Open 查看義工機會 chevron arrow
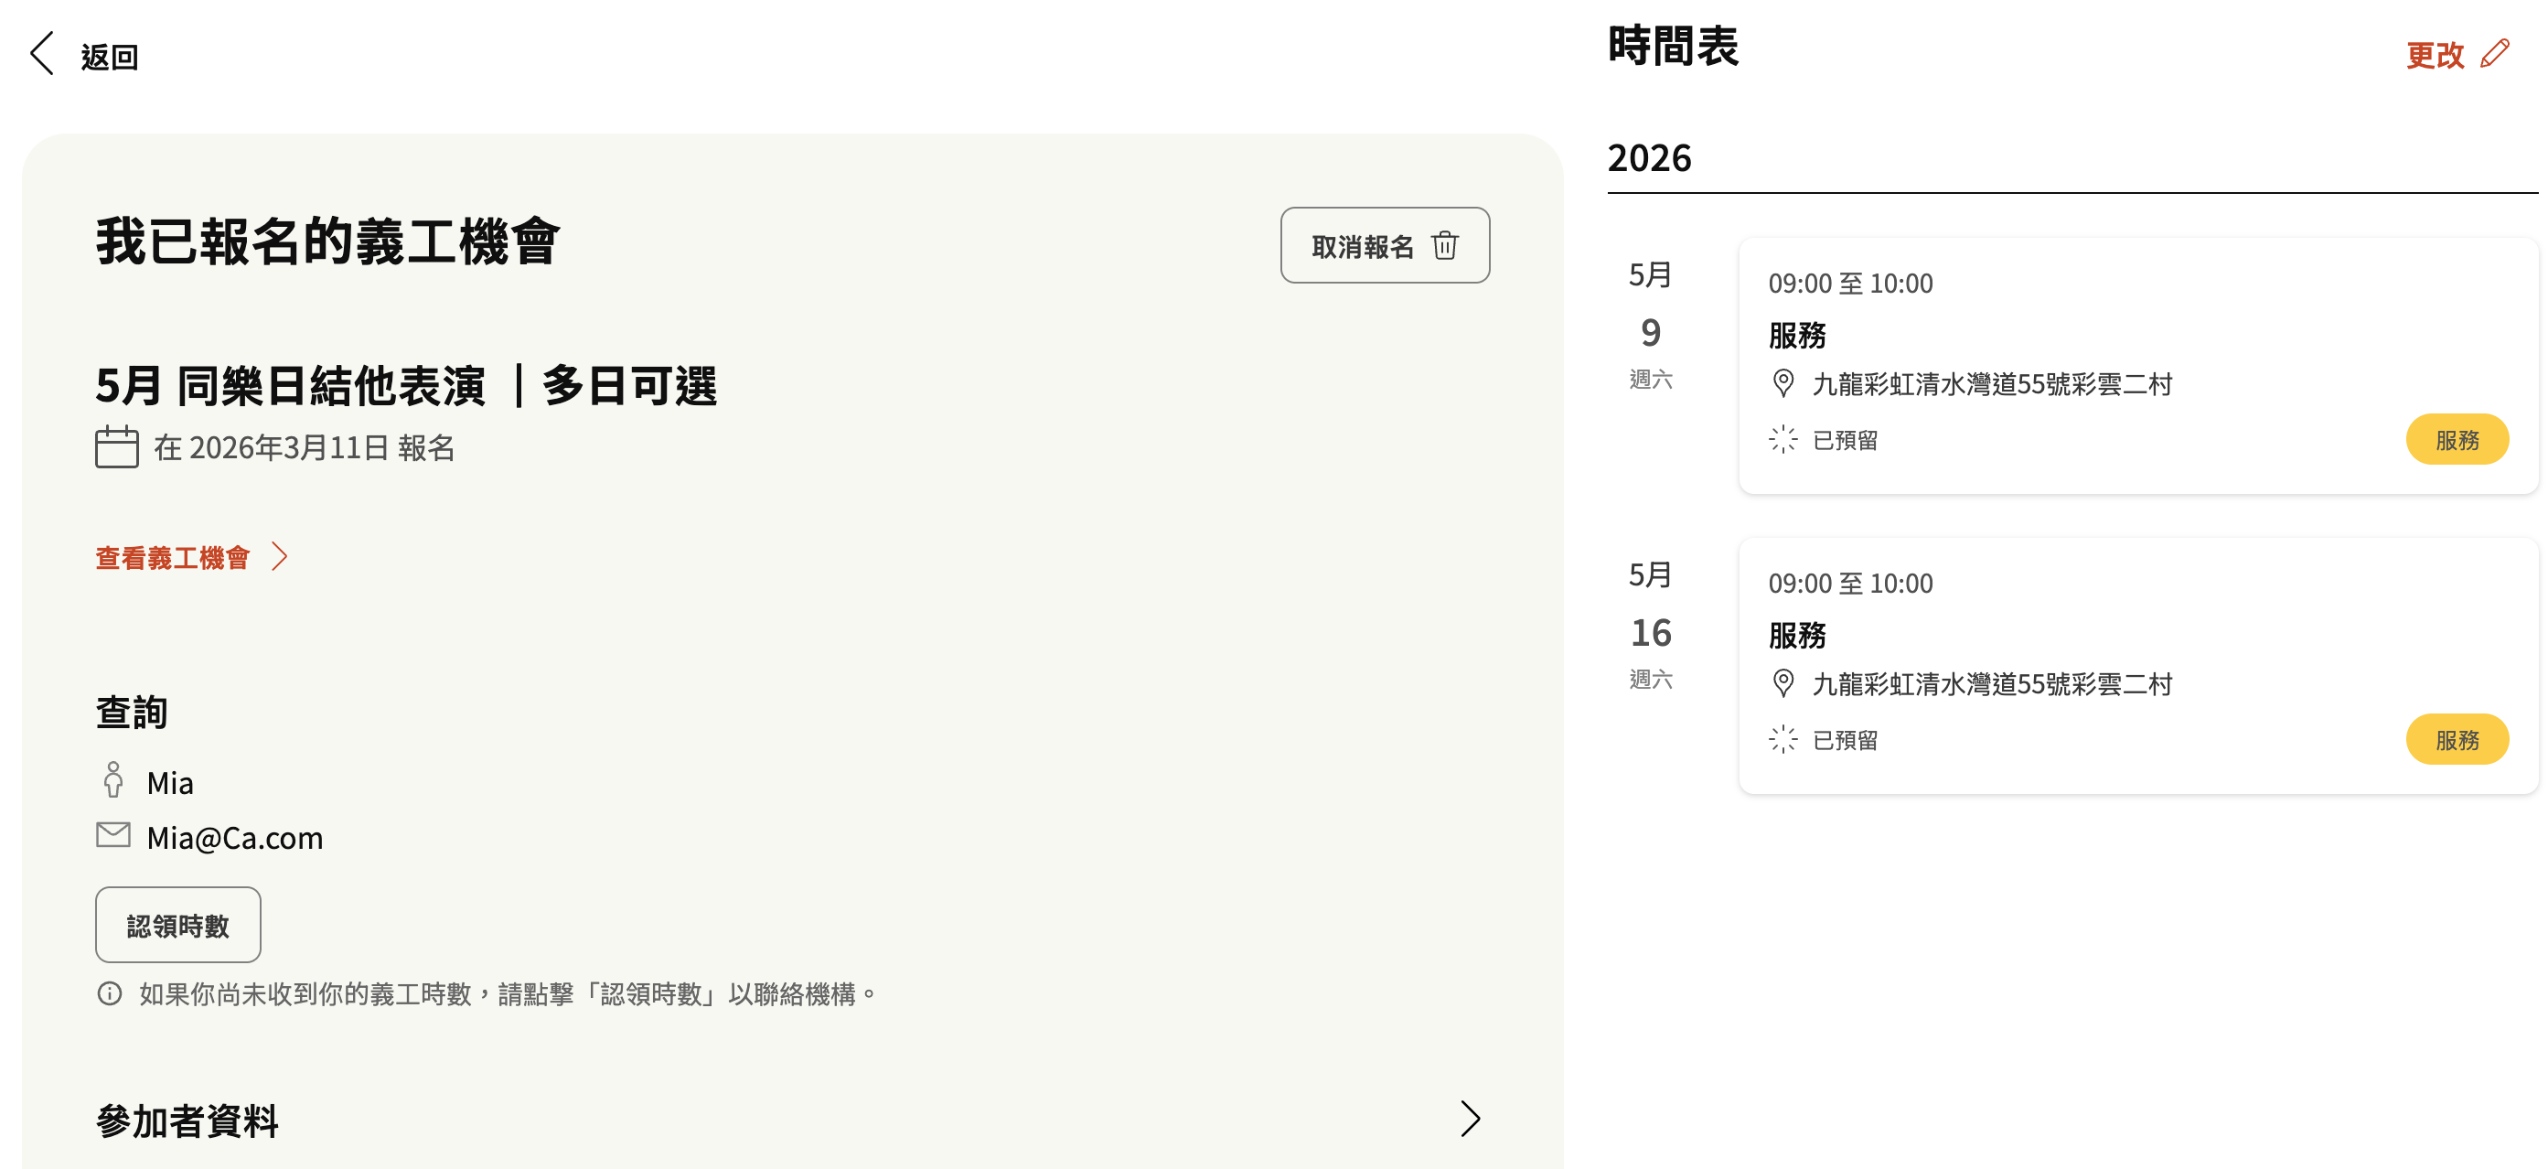The image size is (2548, 1169). pyautogui.click(x=280, y=557)
